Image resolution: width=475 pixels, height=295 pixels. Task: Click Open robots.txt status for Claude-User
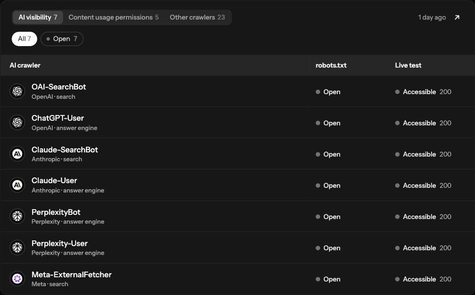328,185
